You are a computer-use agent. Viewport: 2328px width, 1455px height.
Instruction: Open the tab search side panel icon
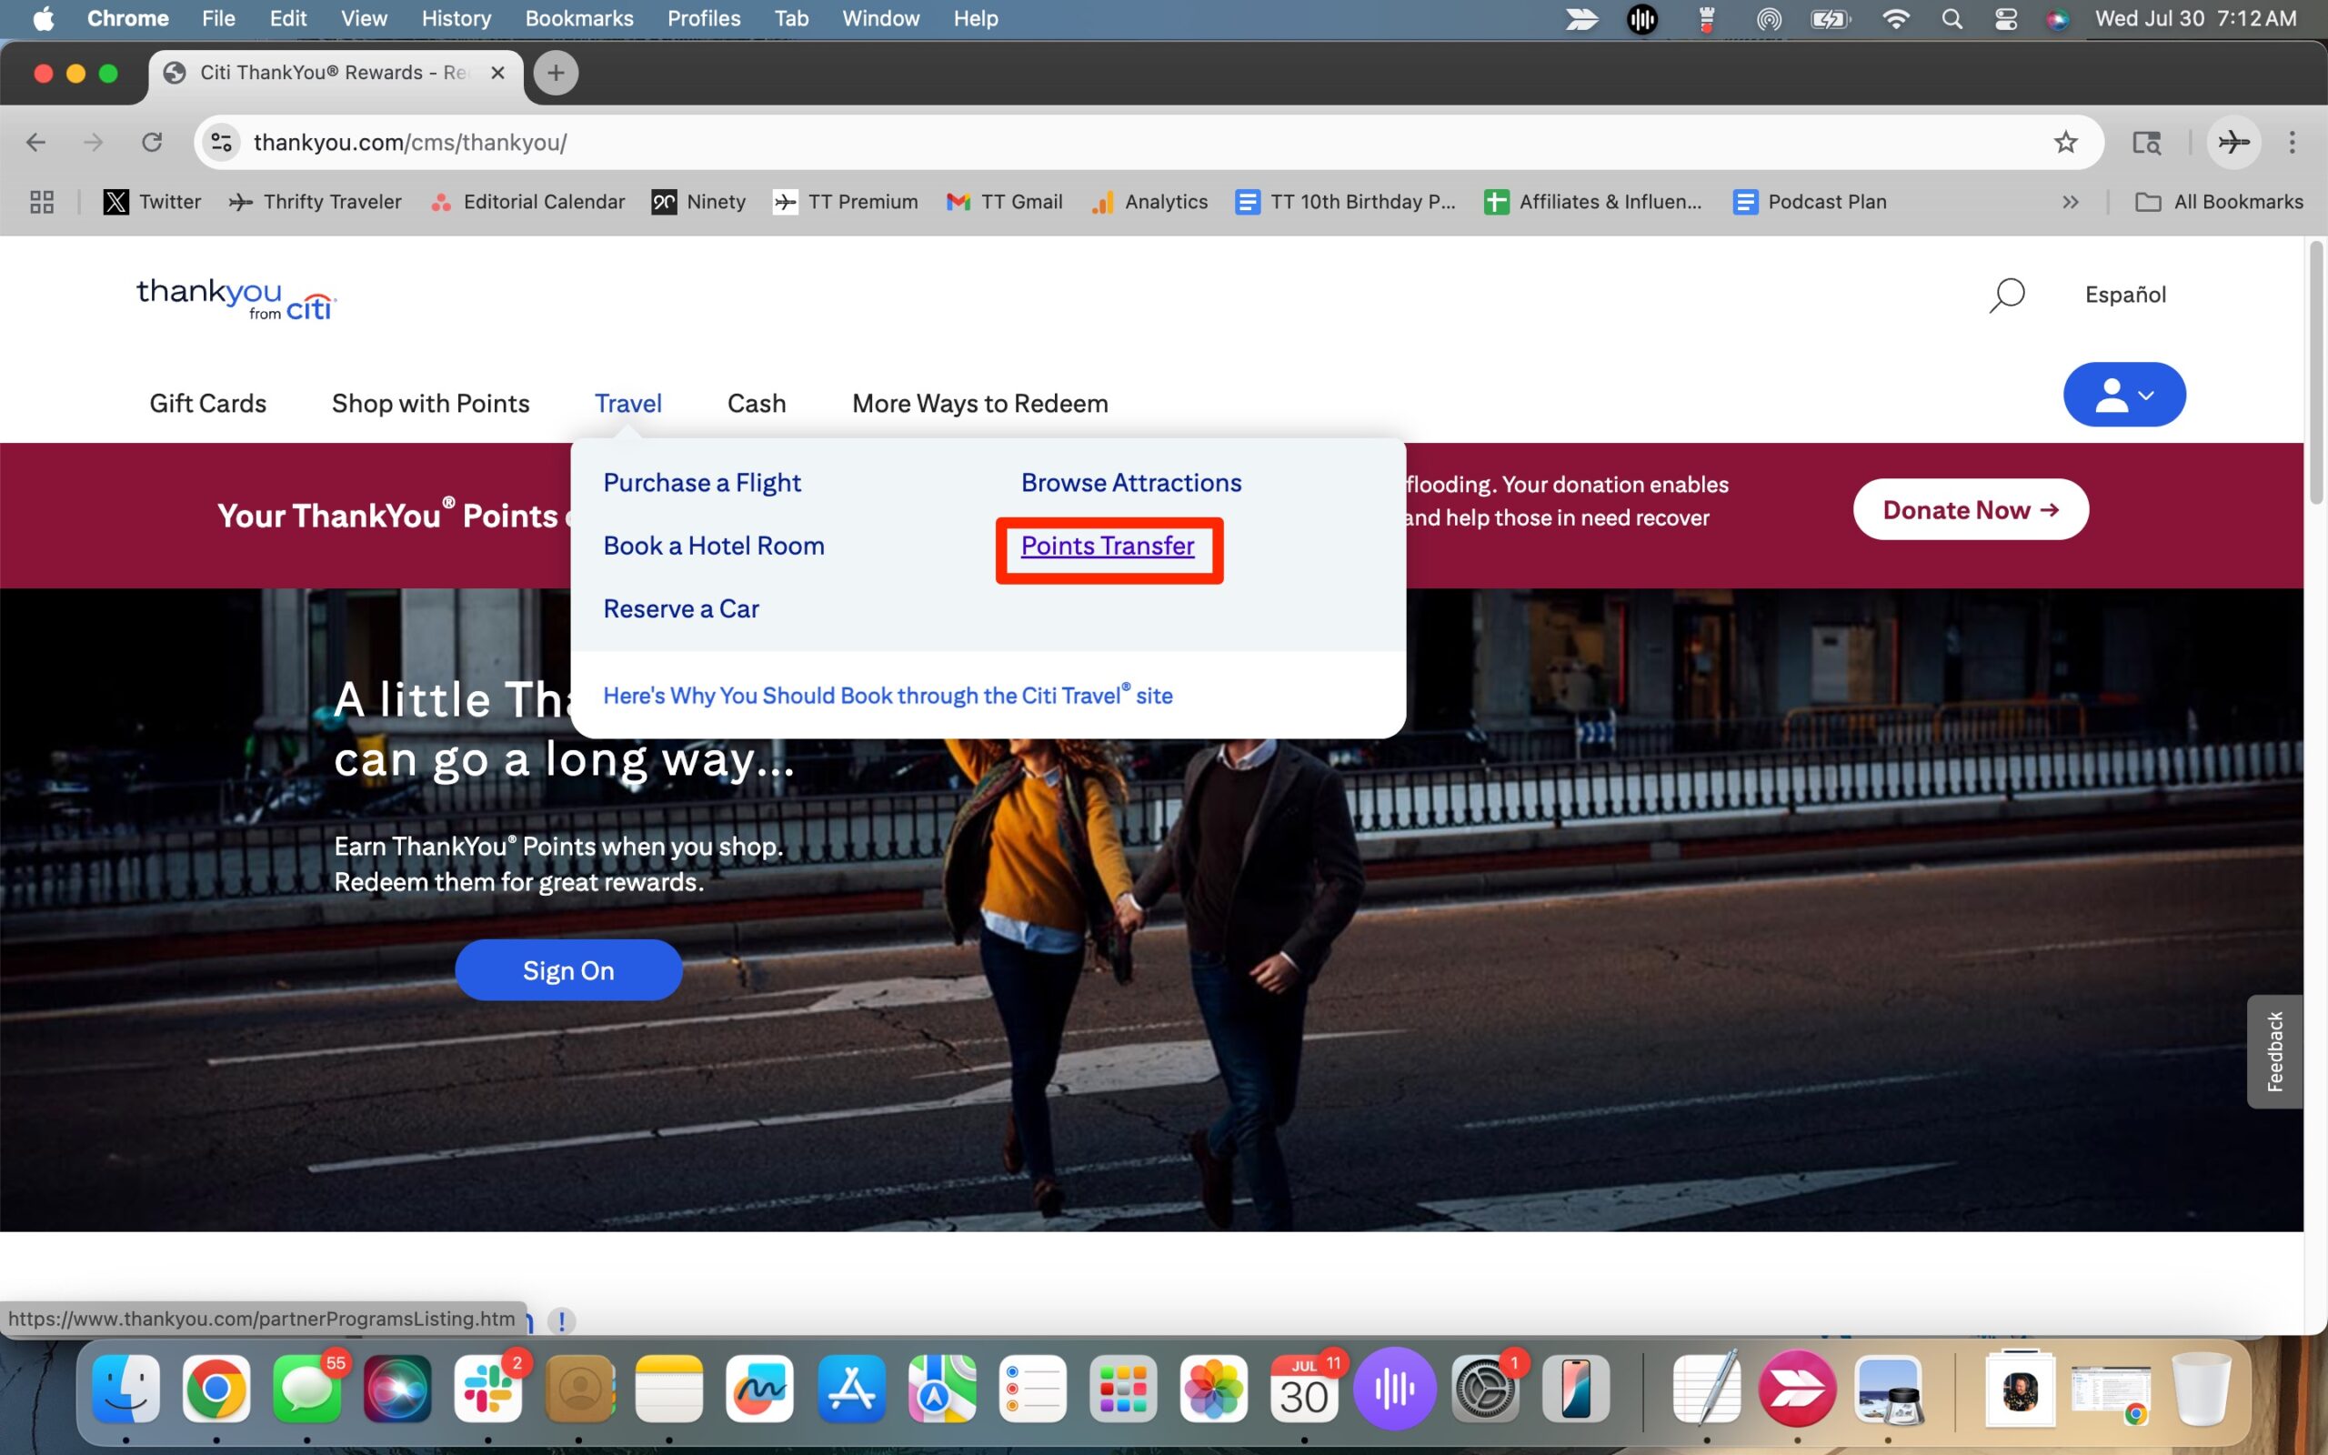click(2147, 143)
